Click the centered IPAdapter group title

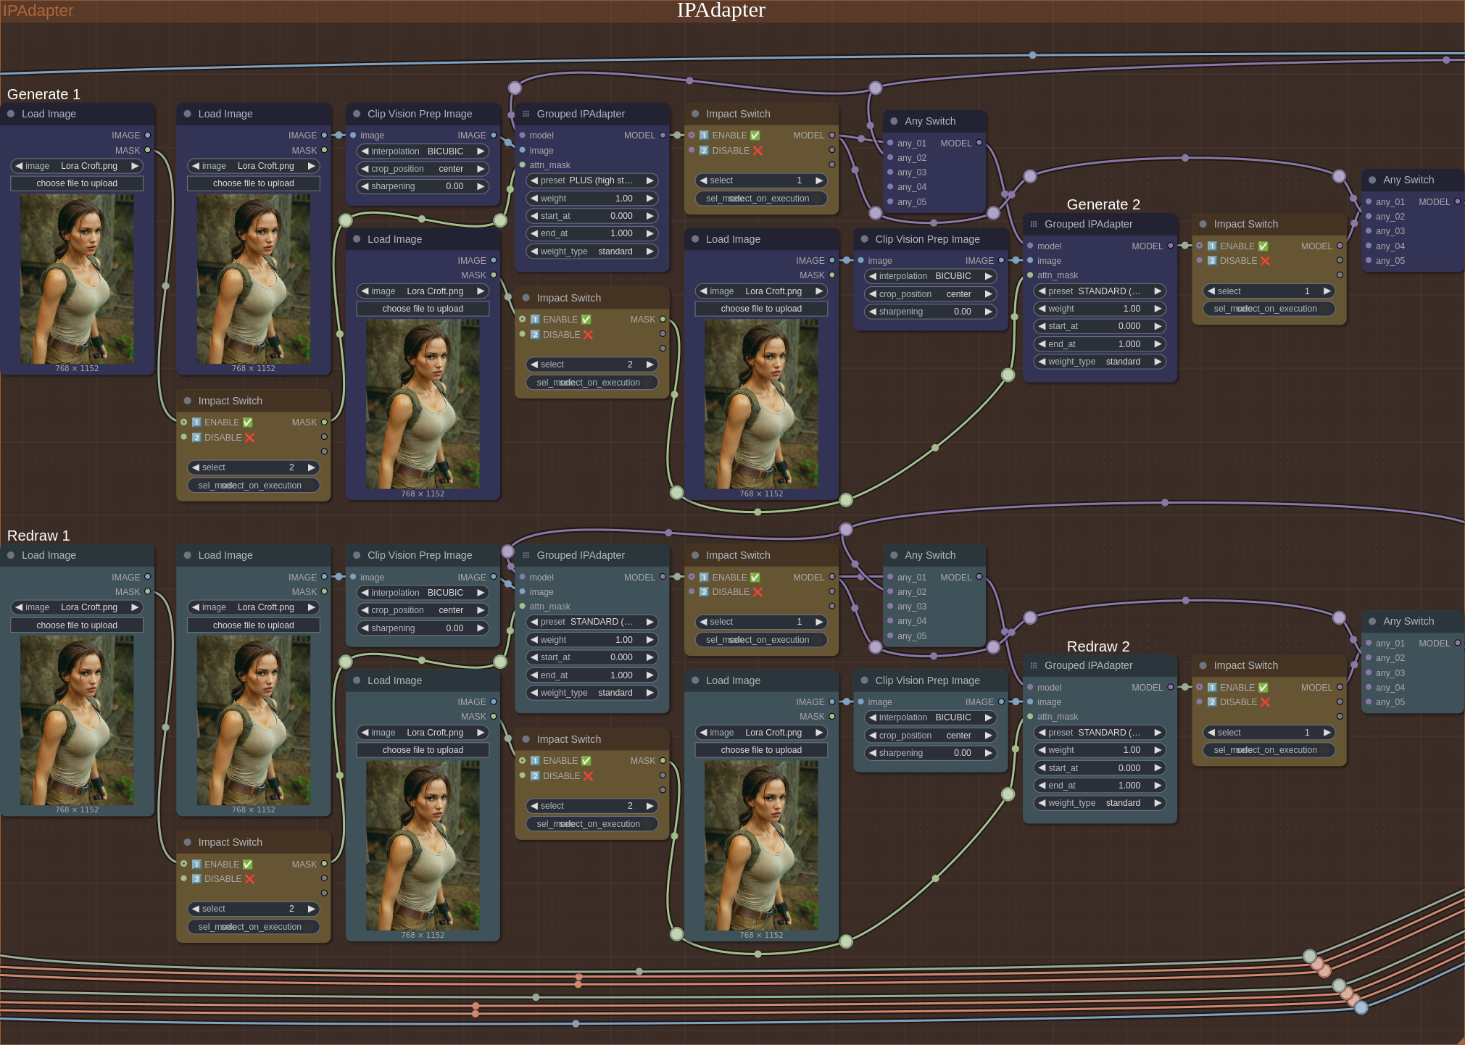[721, 10]
